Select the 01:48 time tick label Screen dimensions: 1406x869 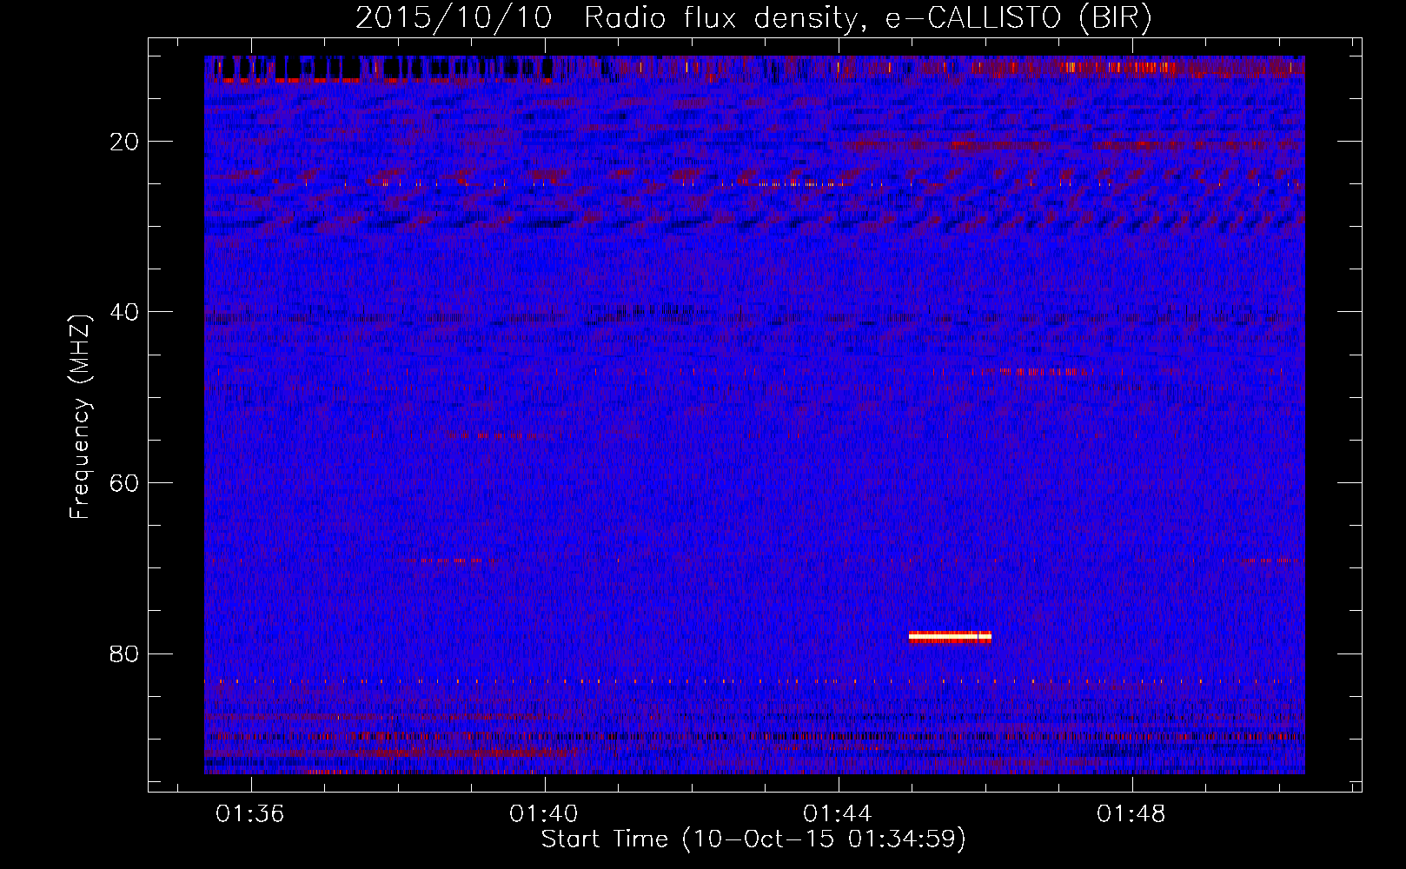click(1131, 814)
